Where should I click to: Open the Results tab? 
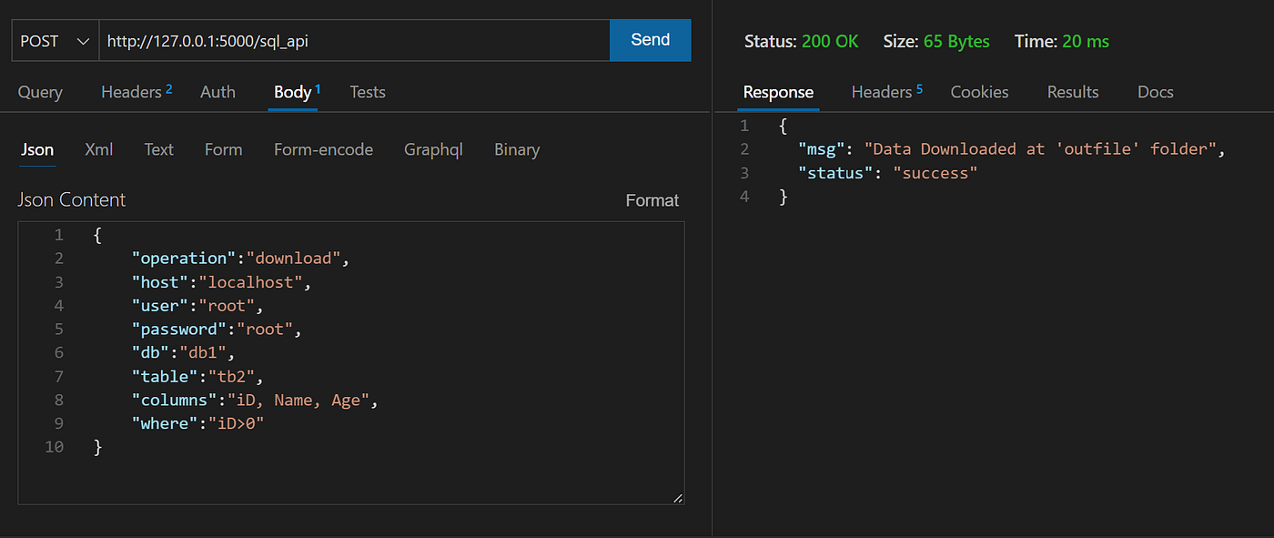coord(1073,92)
